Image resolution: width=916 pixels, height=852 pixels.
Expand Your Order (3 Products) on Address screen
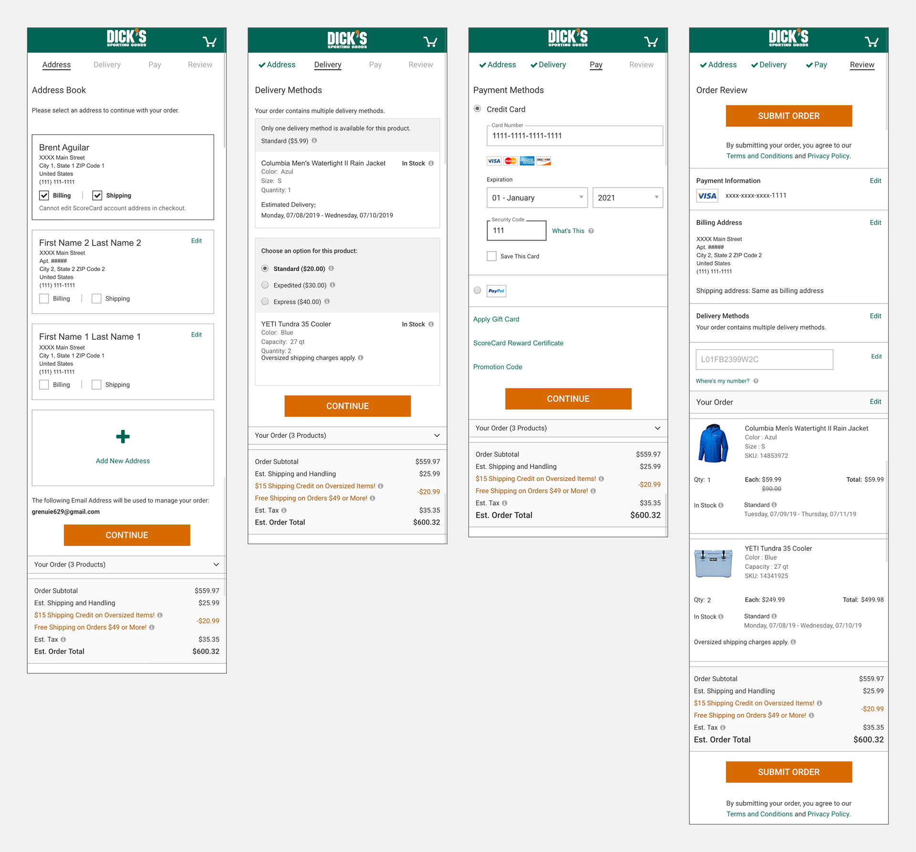pos(126,565)
